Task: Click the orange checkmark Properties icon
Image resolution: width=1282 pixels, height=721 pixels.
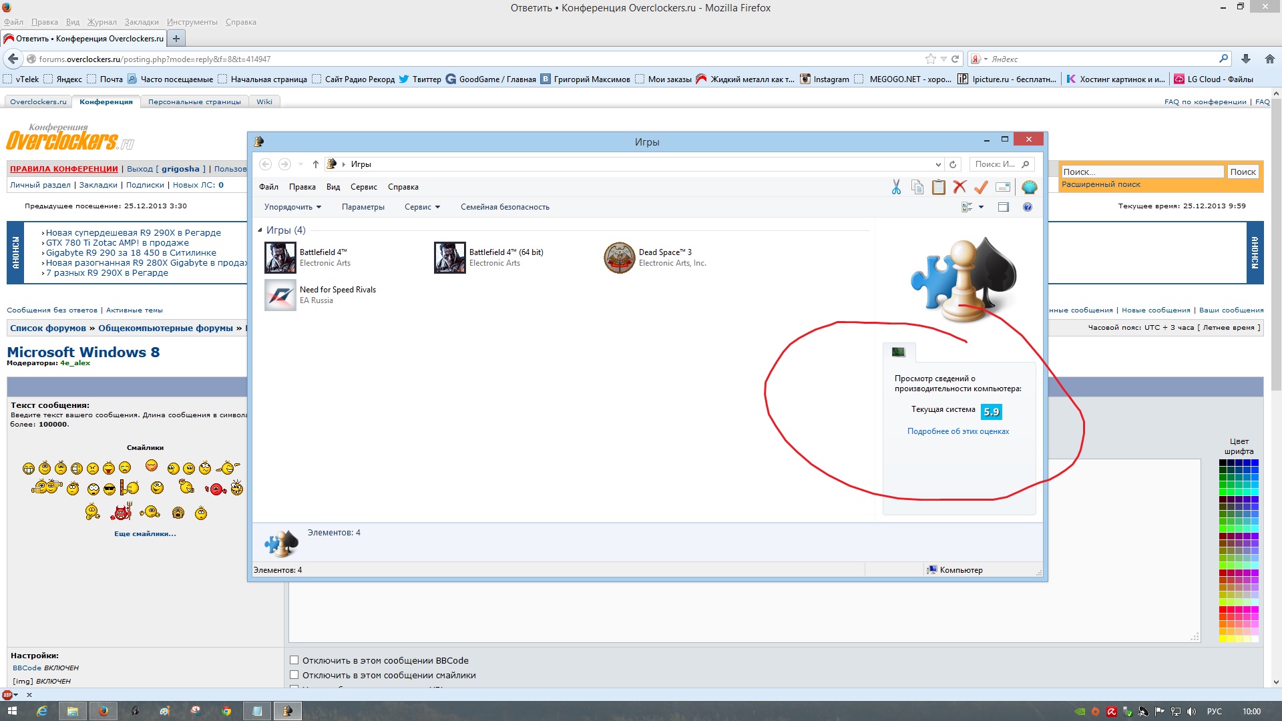Action: tap(981, 188)
